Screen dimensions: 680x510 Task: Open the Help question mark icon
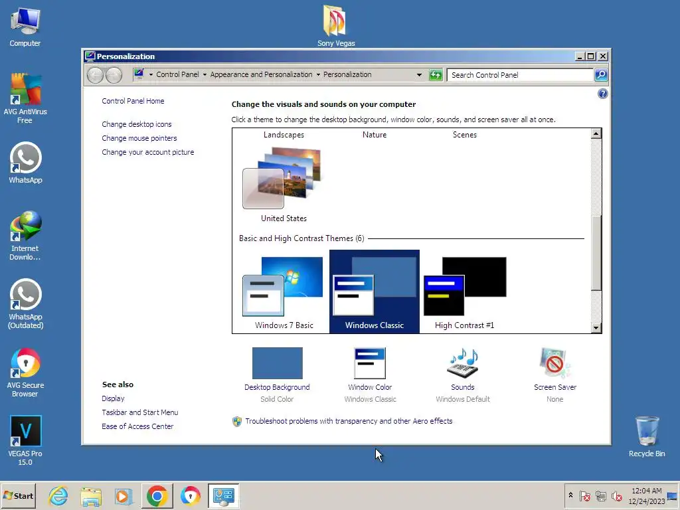[602, 94]
